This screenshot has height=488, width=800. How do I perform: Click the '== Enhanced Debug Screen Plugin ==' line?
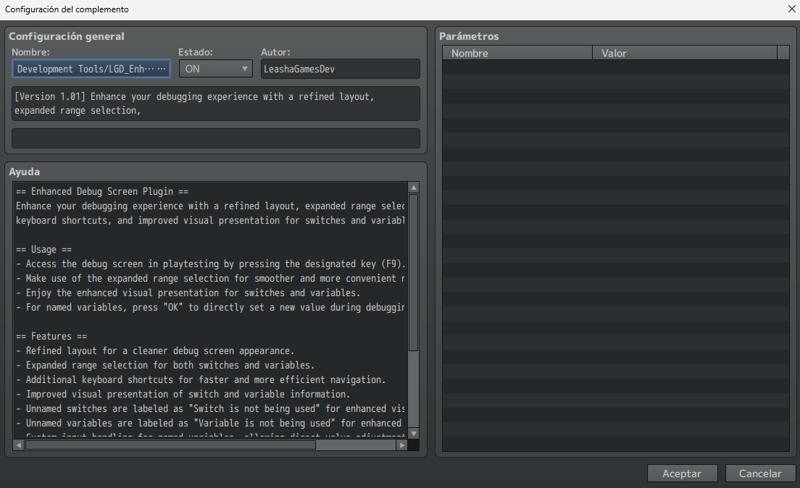click(x=102, y=192)
